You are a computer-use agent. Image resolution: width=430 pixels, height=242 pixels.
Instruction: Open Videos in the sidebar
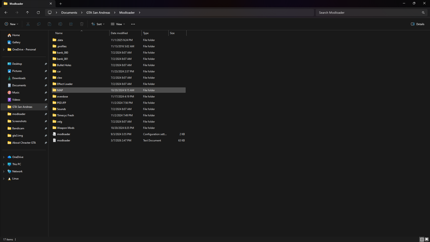coord(16,100)
